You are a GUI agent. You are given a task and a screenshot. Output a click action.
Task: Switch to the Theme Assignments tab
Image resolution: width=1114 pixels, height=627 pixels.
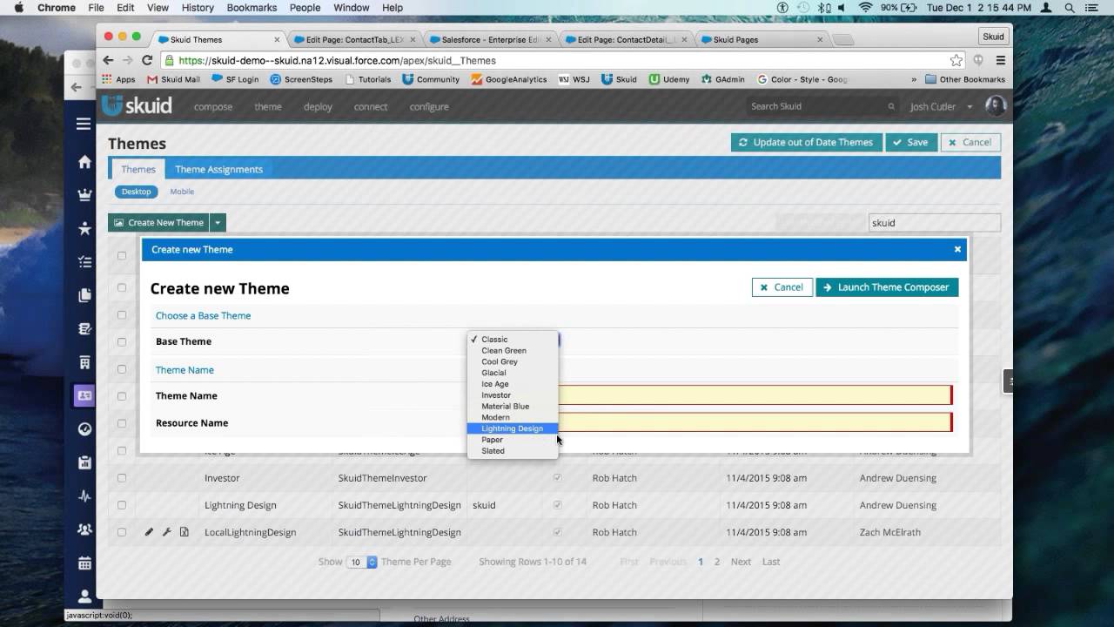218,169
